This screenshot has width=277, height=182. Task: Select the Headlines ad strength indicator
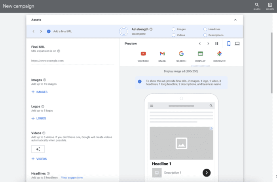pos(205,29)
